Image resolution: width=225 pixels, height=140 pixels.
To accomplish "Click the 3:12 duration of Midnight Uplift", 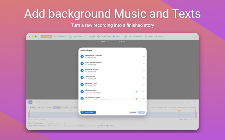I will coord(143,85).
